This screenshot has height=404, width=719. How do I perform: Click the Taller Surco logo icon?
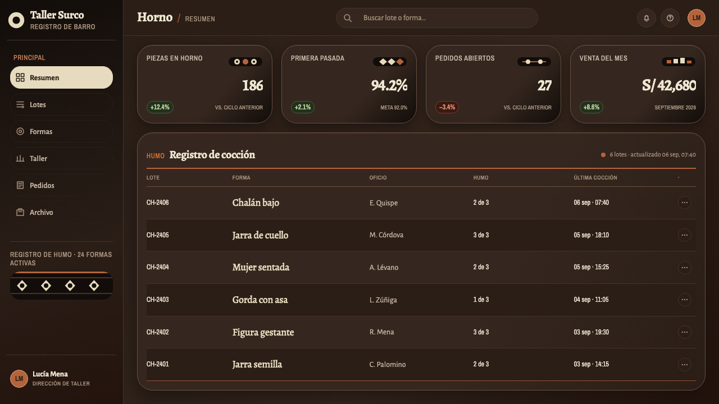16,21
